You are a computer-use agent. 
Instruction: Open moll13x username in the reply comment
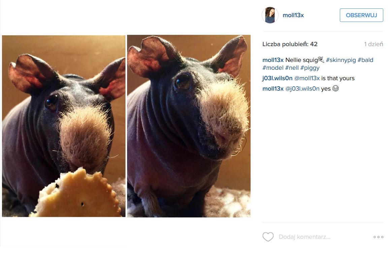point(273,89)
